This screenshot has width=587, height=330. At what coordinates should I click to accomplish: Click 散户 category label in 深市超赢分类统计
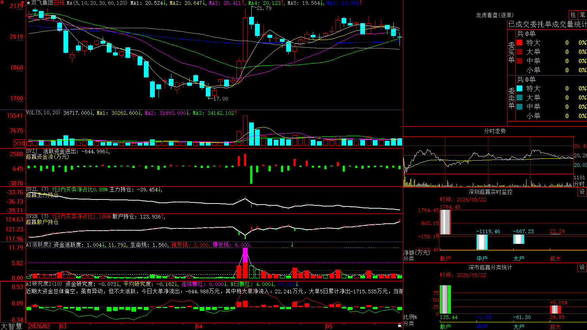445,326
